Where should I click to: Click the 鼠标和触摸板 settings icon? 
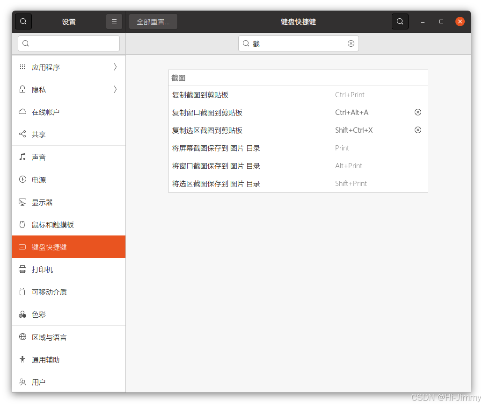pyautogui.click(x=22, y=224)
